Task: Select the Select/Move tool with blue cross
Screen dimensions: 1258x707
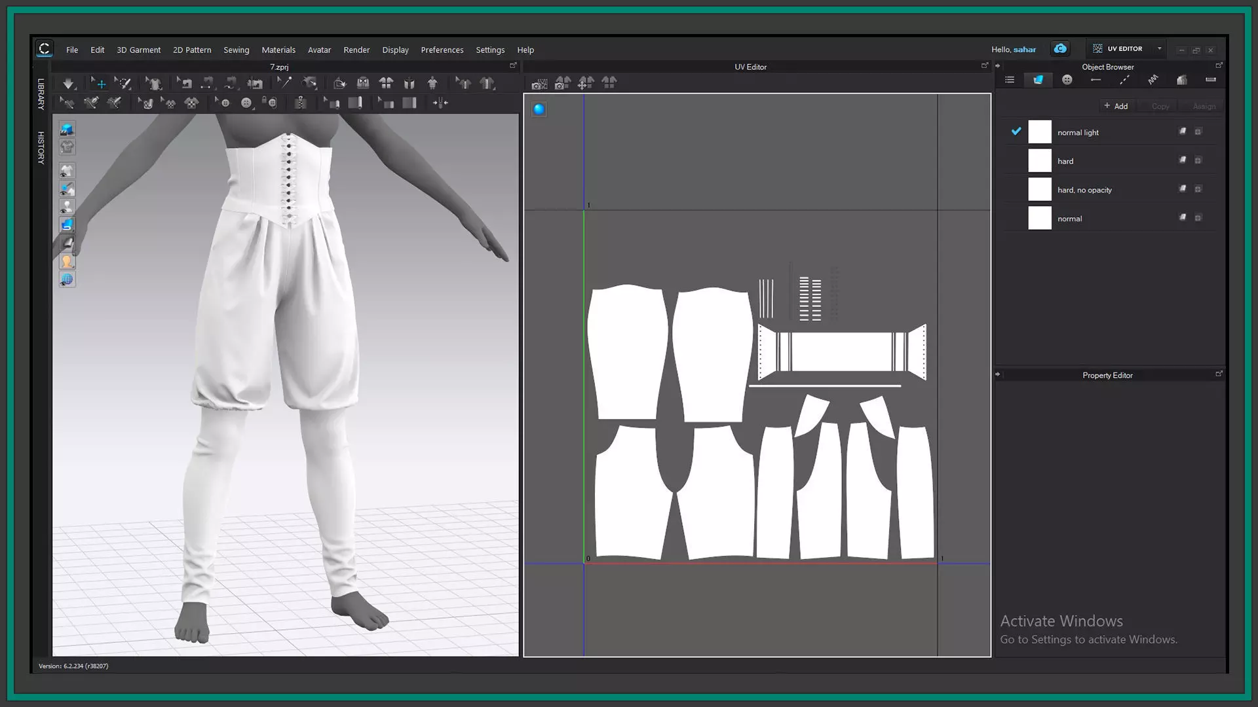Action: (x=98, y=83)
